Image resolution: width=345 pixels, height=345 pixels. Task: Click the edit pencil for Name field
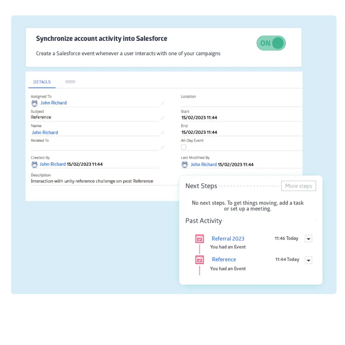163,133
